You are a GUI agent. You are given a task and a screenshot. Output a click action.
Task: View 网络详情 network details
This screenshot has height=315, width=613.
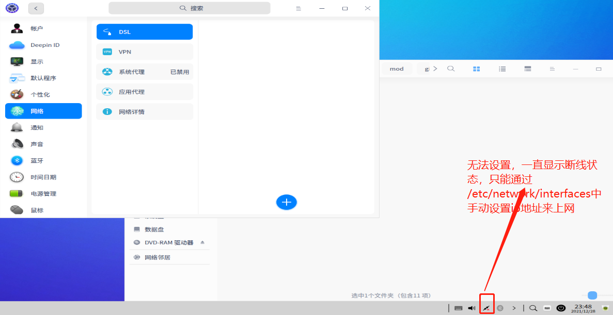click(145, 112)
